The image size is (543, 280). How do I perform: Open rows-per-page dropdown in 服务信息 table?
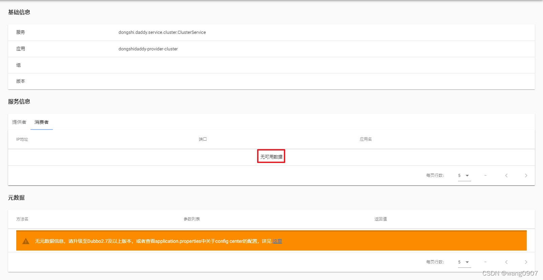(464, 176)
